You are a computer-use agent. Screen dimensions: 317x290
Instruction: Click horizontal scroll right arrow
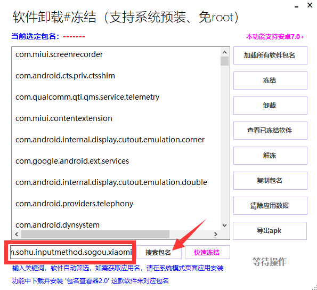point(216,235)
